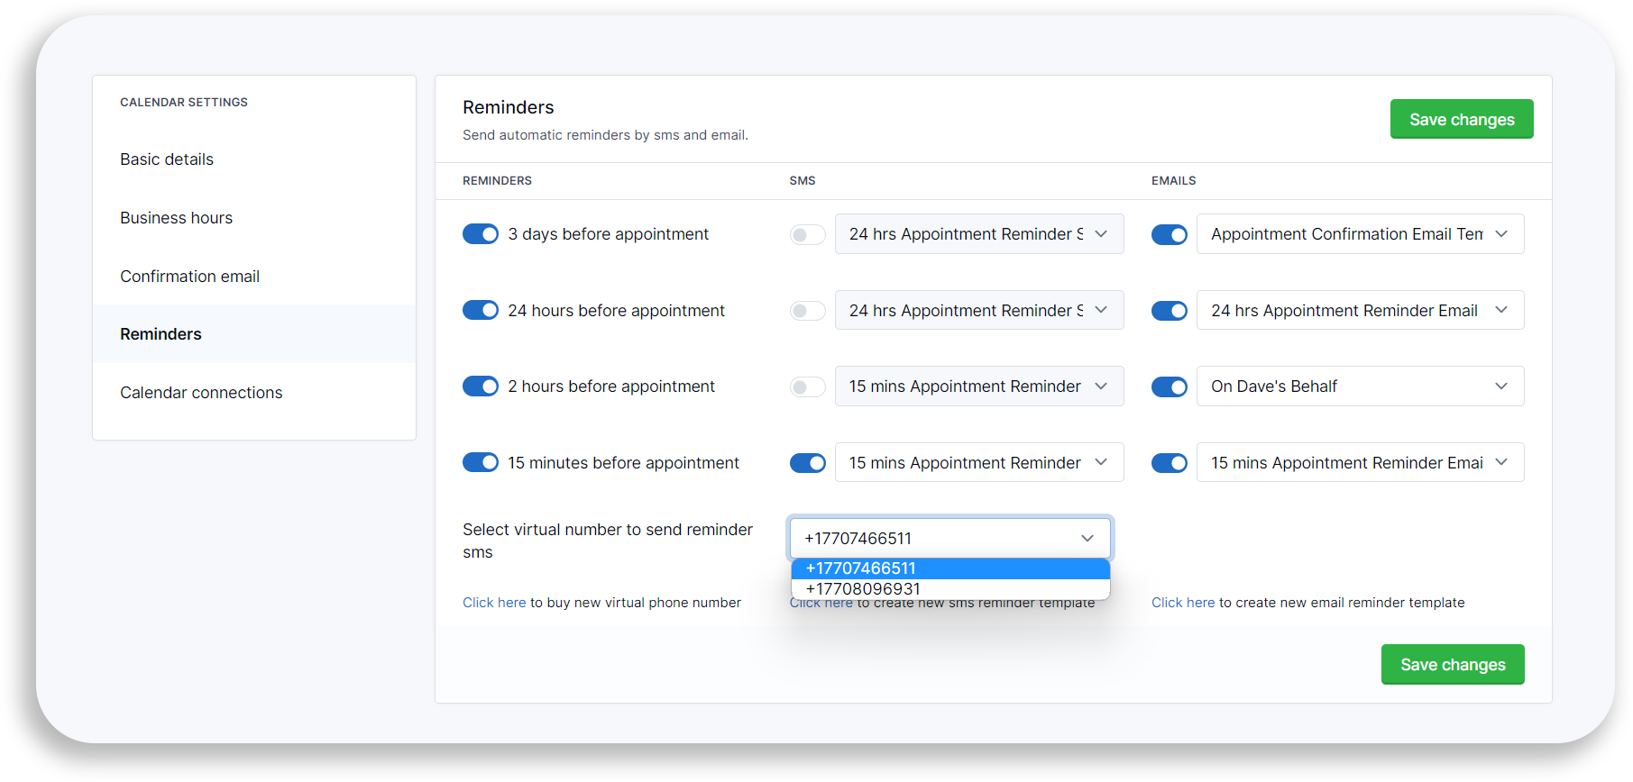1633x782 pixels.
Task: Enable SMS for 3 days before appointment
Action: [807, 235]
